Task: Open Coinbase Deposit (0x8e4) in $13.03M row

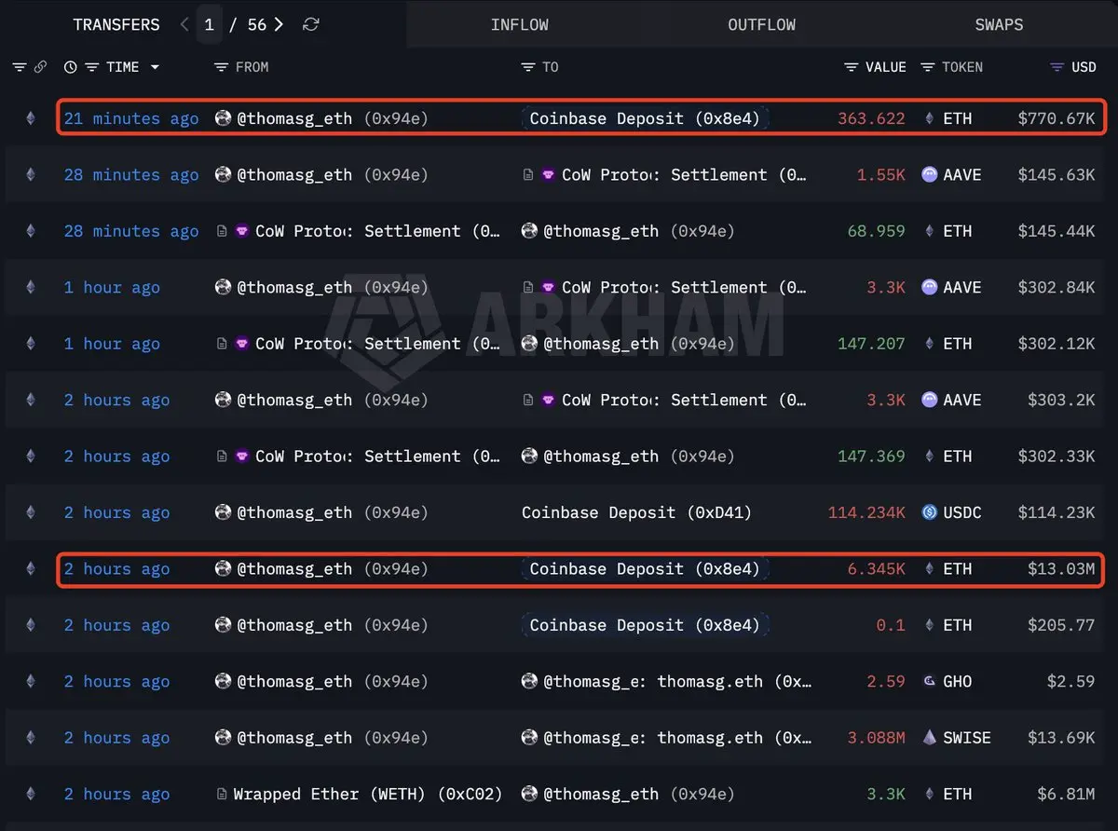Action: (x=645, y=568)
